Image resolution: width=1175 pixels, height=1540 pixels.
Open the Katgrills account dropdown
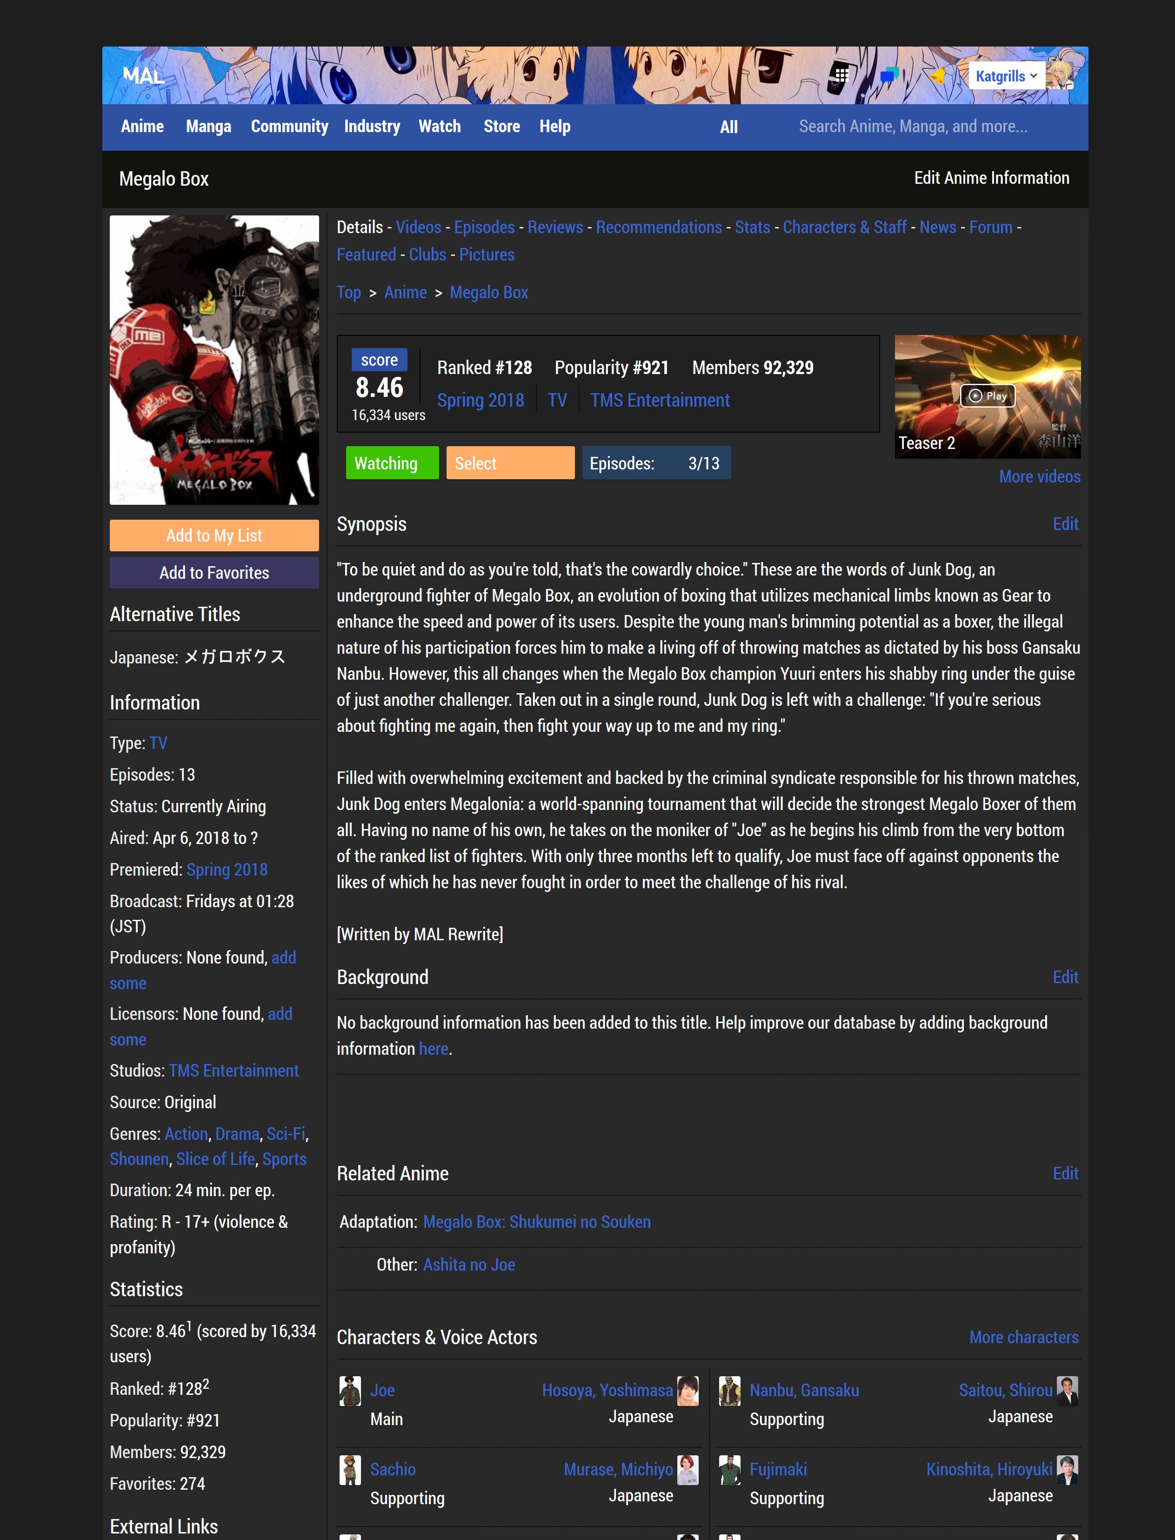(1005, 76)
